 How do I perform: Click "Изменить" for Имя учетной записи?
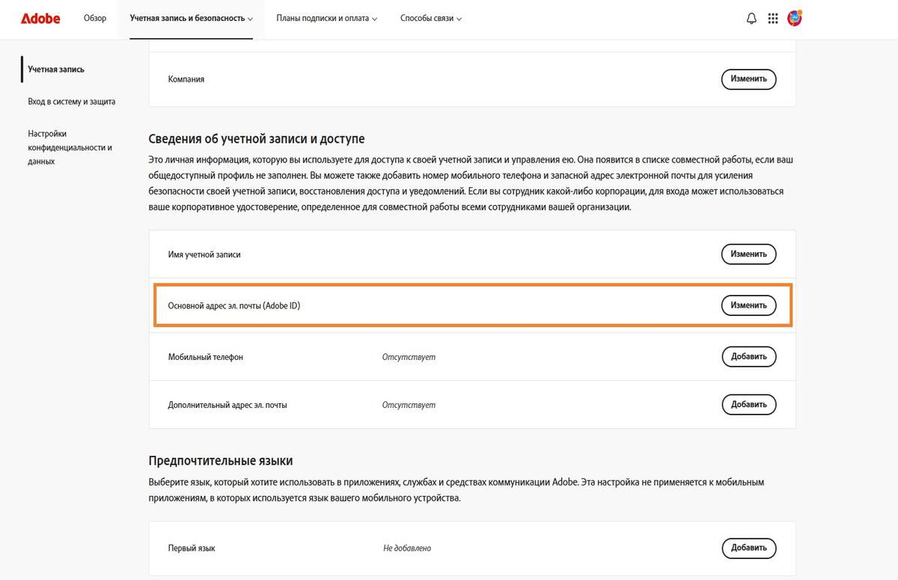[x=748, y=254]
